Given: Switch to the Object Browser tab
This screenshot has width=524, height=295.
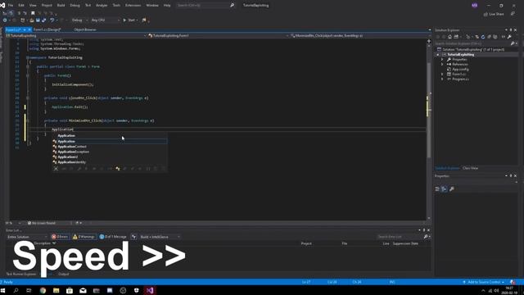Looking at the screenshot, I should tap(85, 29).
